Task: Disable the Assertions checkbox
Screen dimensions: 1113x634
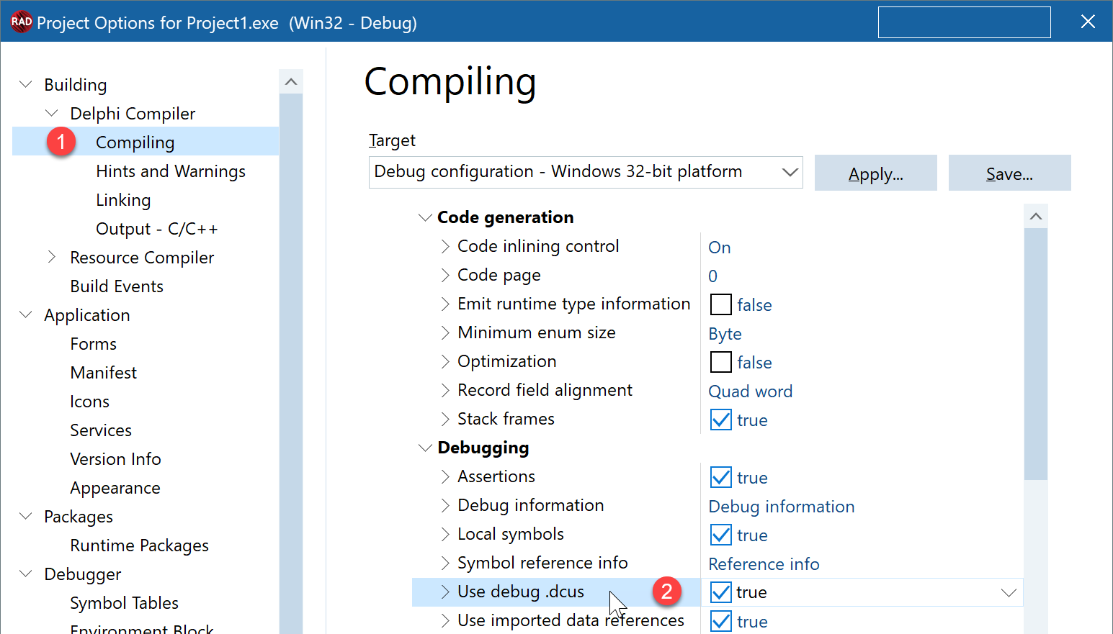Action: point(720,476)
